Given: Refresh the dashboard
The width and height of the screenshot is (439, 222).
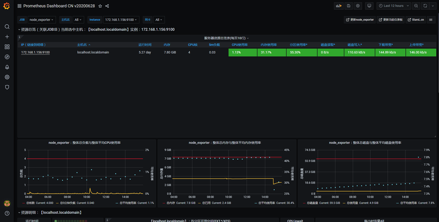Looking at the screenshot, I should tap(425, 6).
